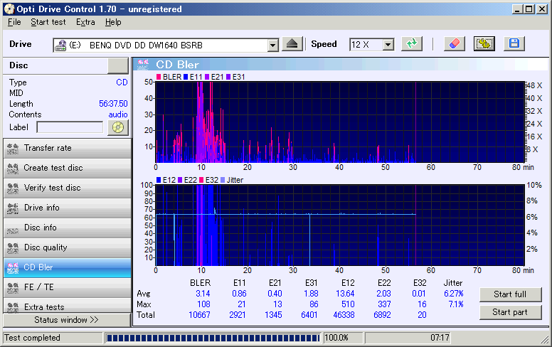Click the erase disc icon

tap(454, 44)
